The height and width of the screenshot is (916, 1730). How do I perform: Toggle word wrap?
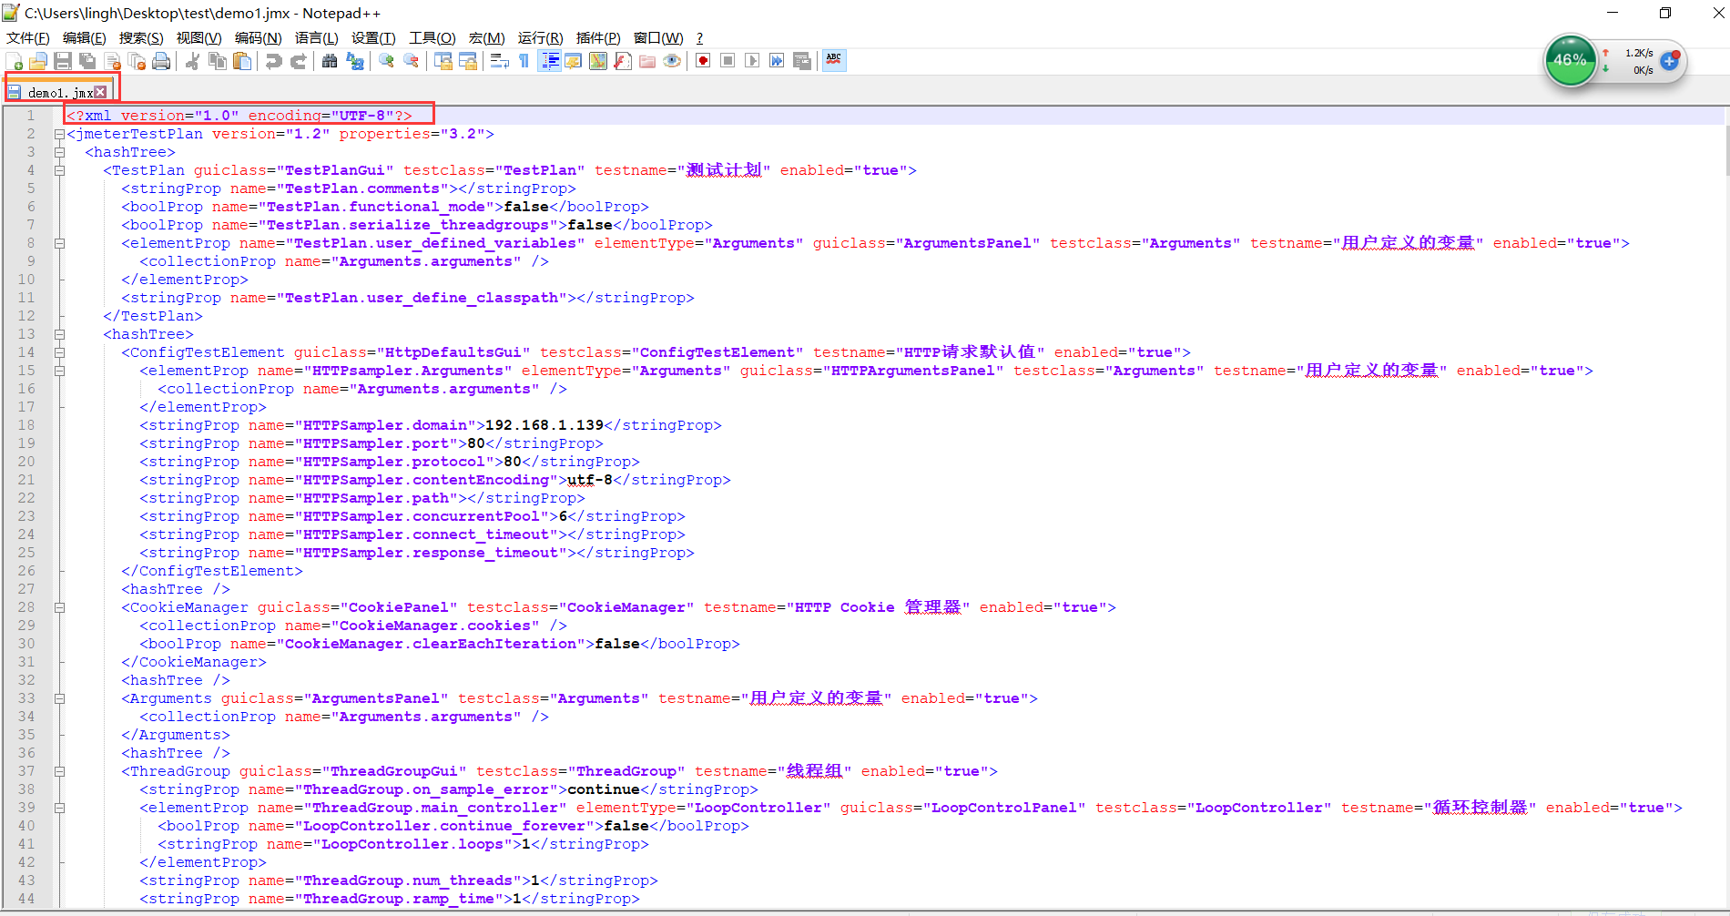coord(498,61)
